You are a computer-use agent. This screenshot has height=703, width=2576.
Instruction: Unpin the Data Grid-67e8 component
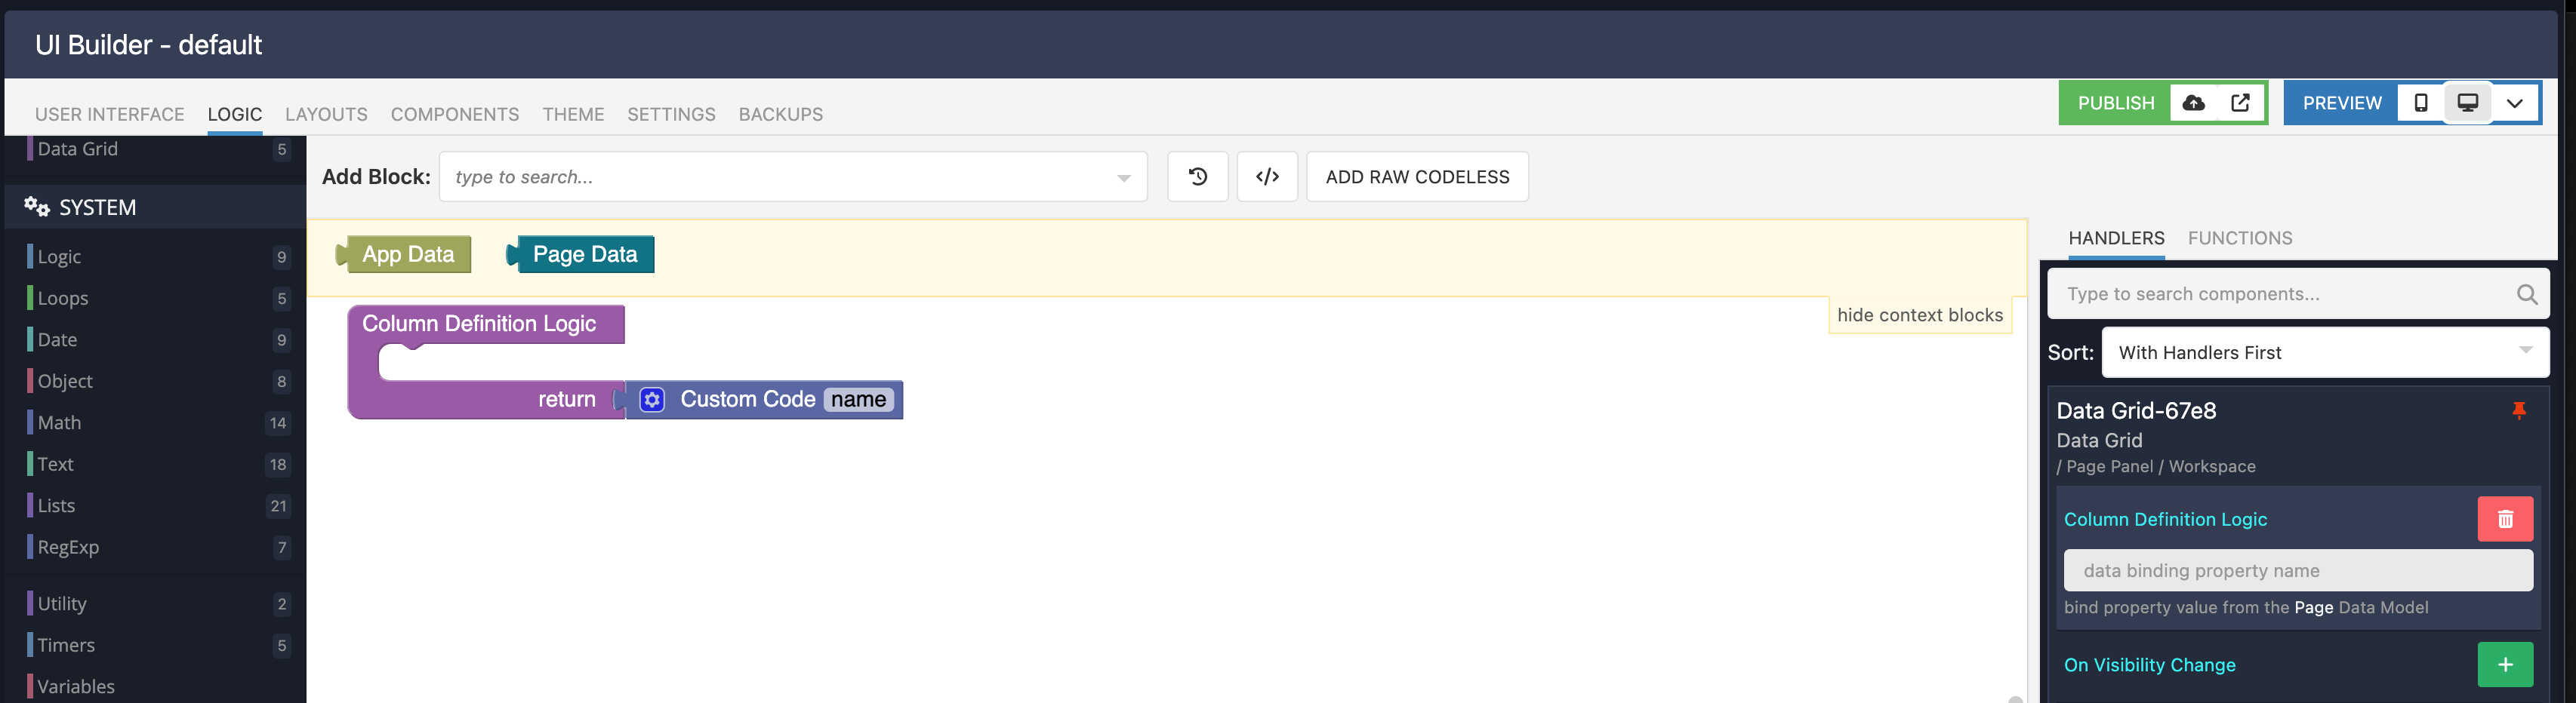(x=2518, y=410)
